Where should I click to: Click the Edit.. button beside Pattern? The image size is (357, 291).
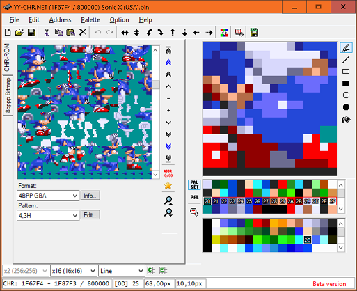pyautogui.click(x=90, y=215)
